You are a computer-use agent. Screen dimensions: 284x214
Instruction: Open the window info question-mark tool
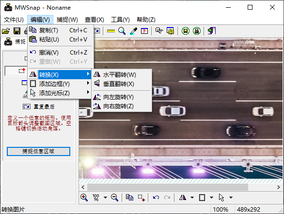[144, 31]
